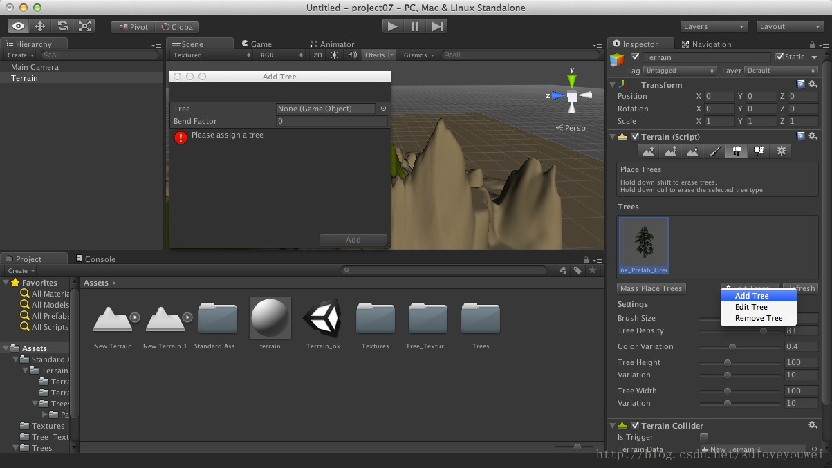
Task: Click the favorites star icon in Project
Action: point(593,271)
